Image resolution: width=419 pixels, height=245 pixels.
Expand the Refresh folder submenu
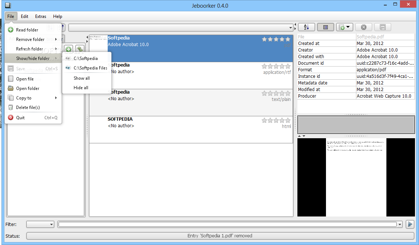(33, 49)
